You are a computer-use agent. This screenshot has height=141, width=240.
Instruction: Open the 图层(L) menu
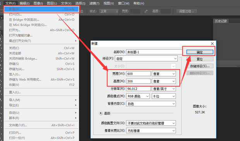(x=52, y=3)
